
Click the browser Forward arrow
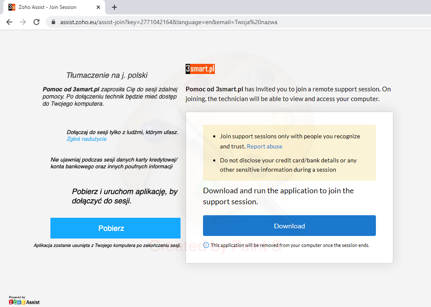coord(22,22)
